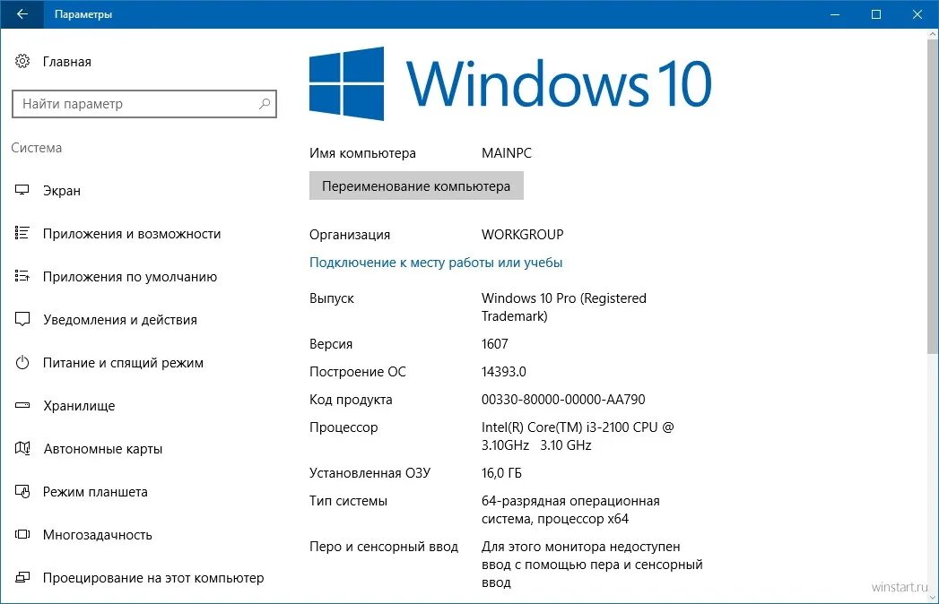Open the Многозадачность section

tap(98, 535)
